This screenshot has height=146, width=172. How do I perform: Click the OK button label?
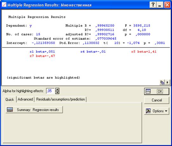pyautogui.click(x=160, y=91)
